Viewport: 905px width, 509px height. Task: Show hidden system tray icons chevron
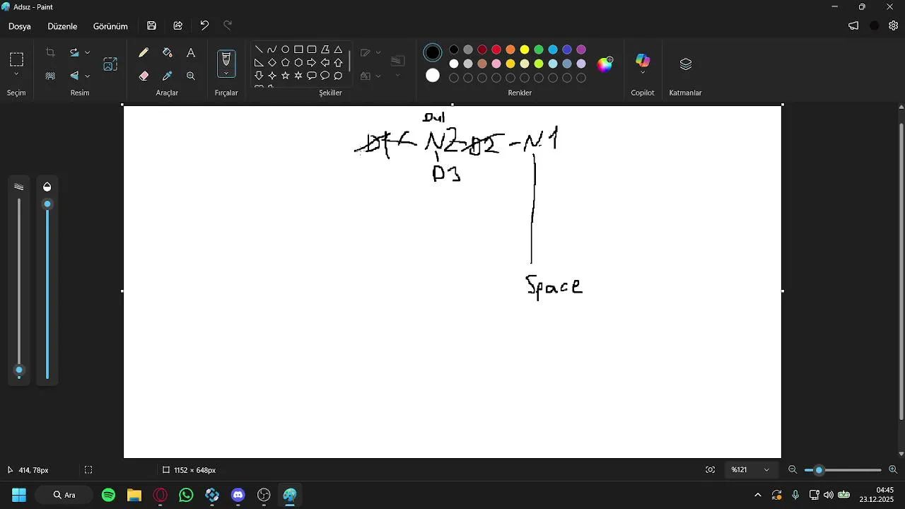(x=758, y=495)
